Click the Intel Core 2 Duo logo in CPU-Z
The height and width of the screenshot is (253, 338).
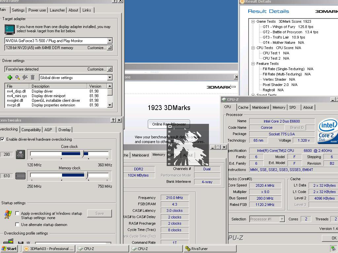[328, 131]
